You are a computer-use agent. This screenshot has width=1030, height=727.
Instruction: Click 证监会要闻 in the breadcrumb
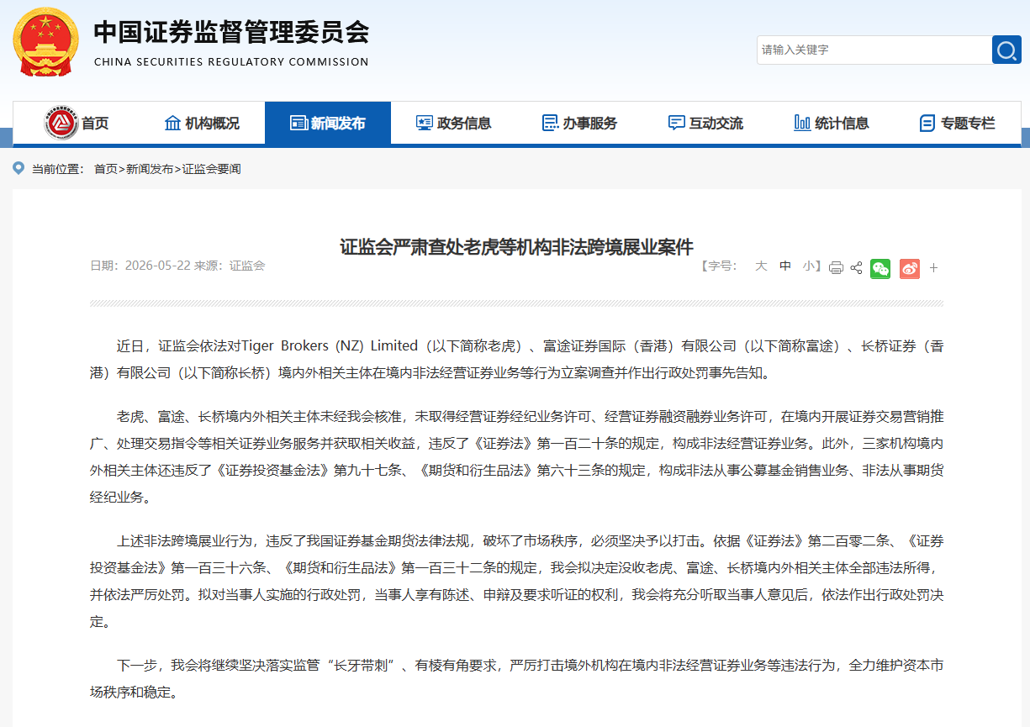211,169
